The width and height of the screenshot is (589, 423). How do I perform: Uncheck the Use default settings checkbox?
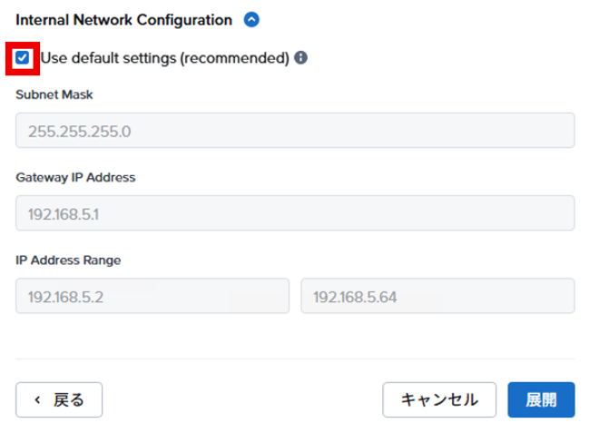23,57
